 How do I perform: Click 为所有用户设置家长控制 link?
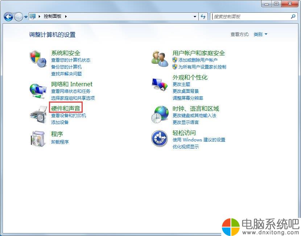(202, 67)
